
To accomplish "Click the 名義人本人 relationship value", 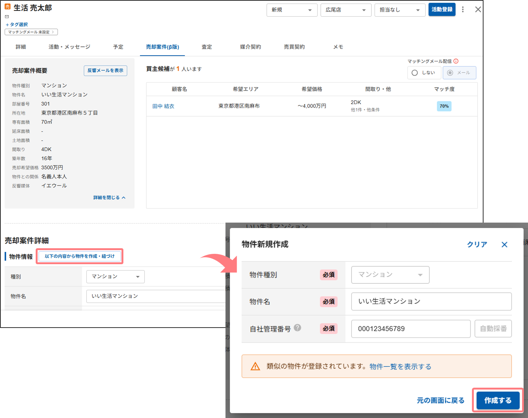I will tap(54, 177).
